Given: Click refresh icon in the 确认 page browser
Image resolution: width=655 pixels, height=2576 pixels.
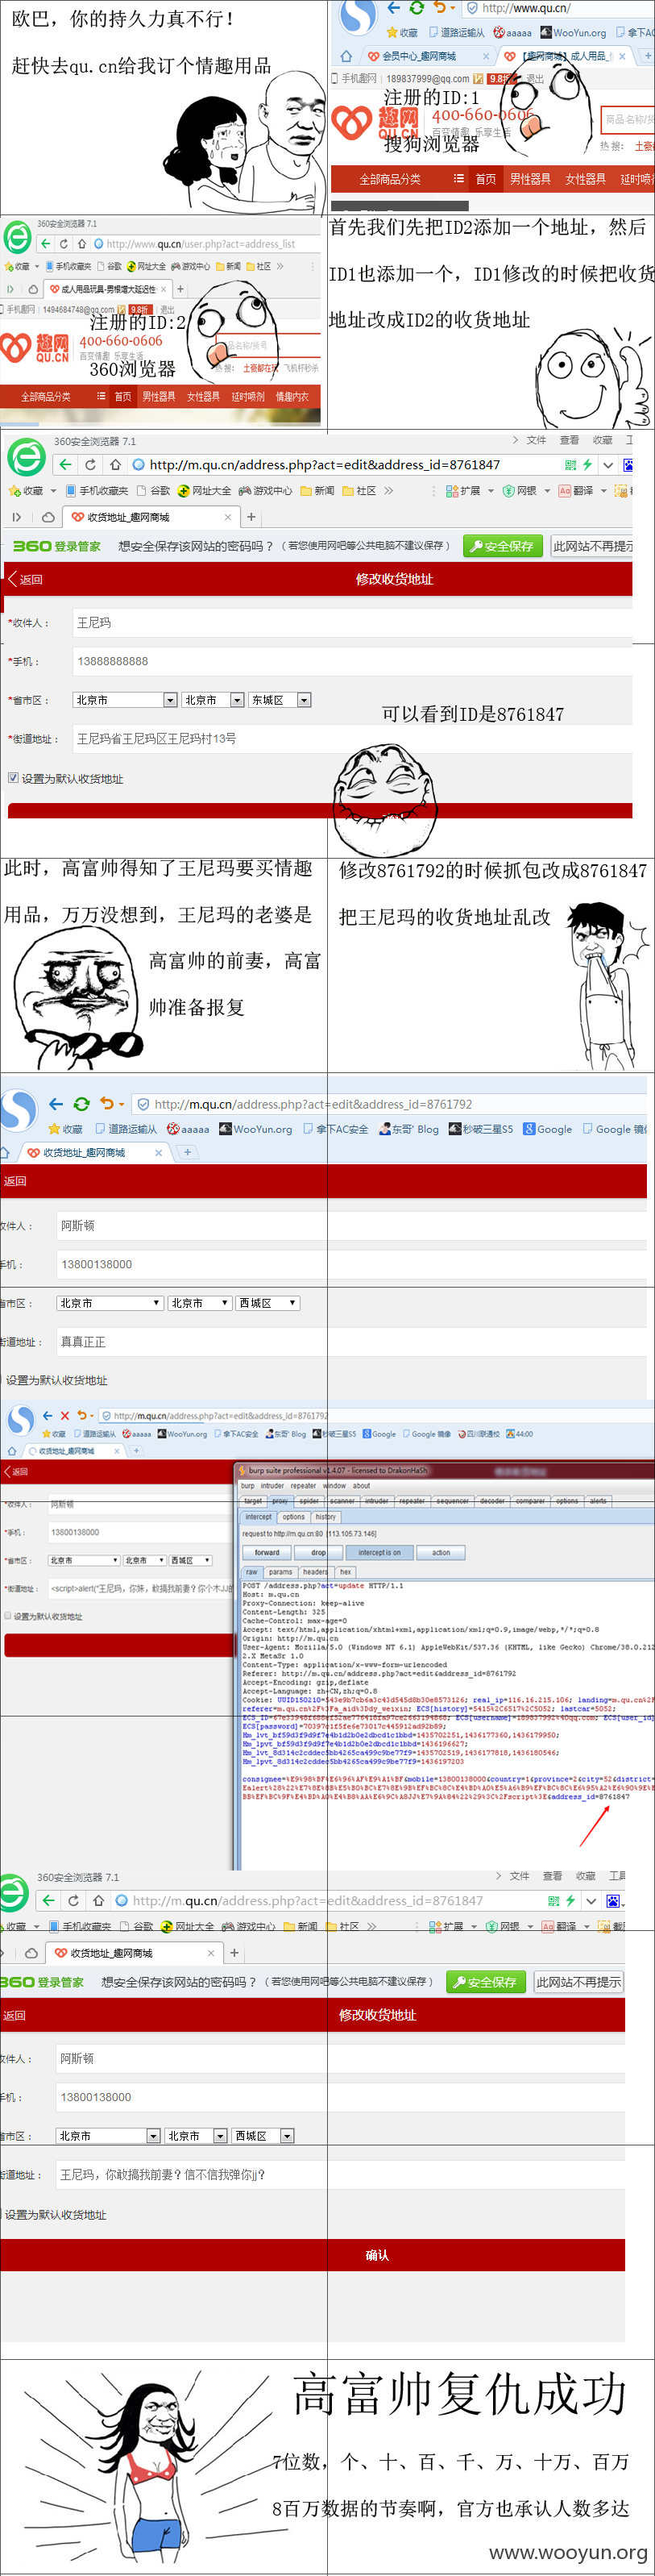Looking at the screenshot, I should click(73, 1900).
